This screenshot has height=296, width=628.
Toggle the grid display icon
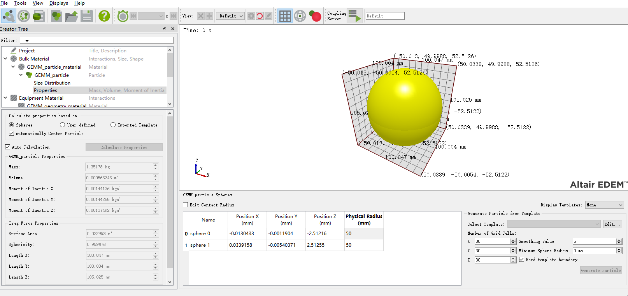pos(285,16)
